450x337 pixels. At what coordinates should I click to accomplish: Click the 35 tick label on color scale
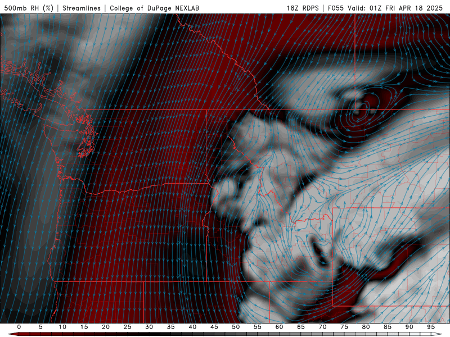click(171, 327)
